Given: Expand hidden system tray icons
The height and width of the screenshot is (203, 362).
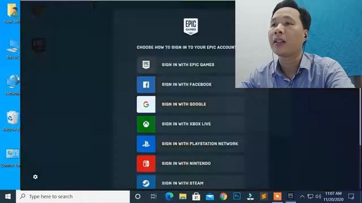Looking at the screenshot, I should click(302, 197).
